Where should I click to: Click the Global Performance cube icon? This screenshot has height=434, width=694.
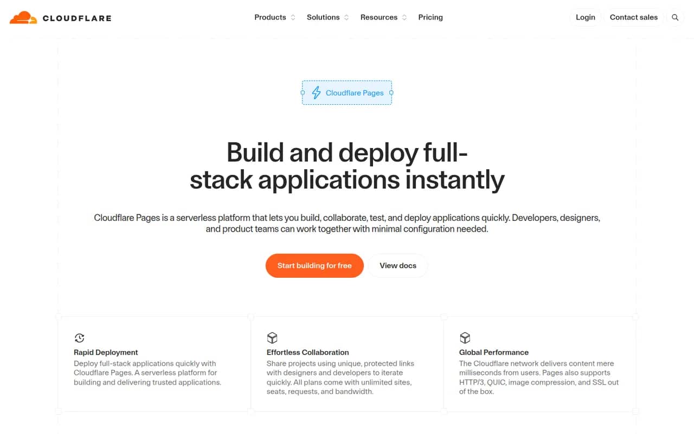pos(465,338)
